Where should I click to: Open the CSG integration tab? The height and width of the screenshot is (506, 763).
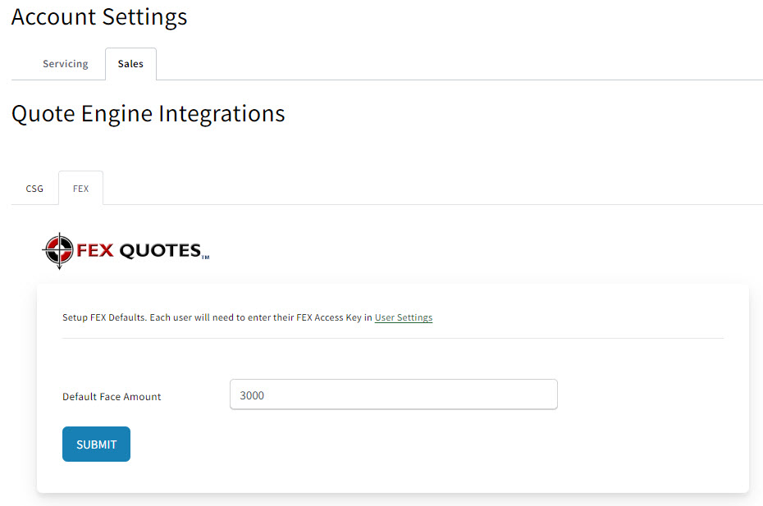click(x=34, y=189)
